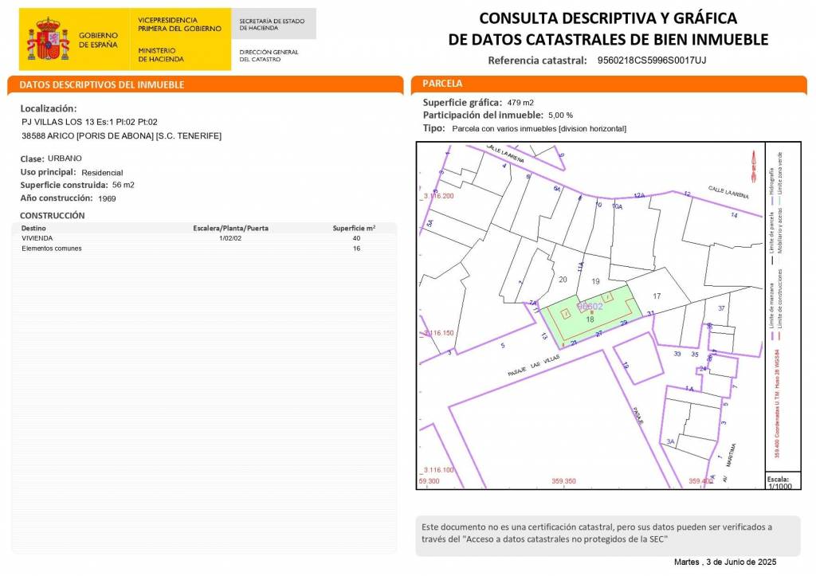Click the Superficie m² column header
Image resolution: width=816 pixels, height=576 pixels.
tap(354, 228)
